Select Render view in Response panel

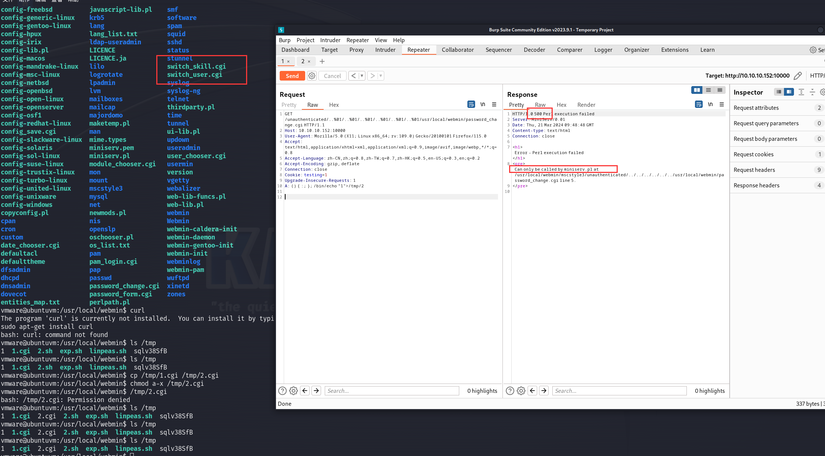tap(586, 105)
